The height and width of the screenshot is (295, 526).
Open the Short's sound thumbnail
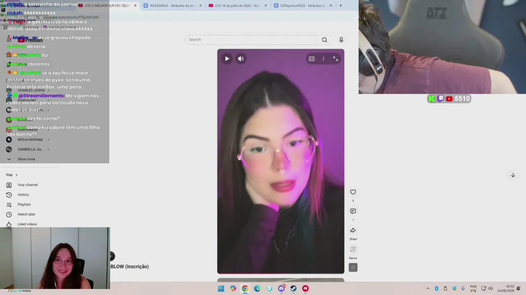click(353, 268)
